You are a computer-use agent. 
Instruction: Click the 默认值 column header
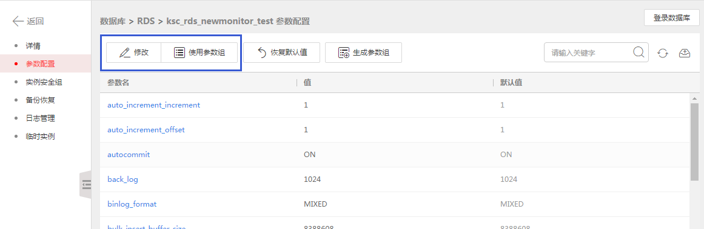pyautogui.click(x=511, y=83)
